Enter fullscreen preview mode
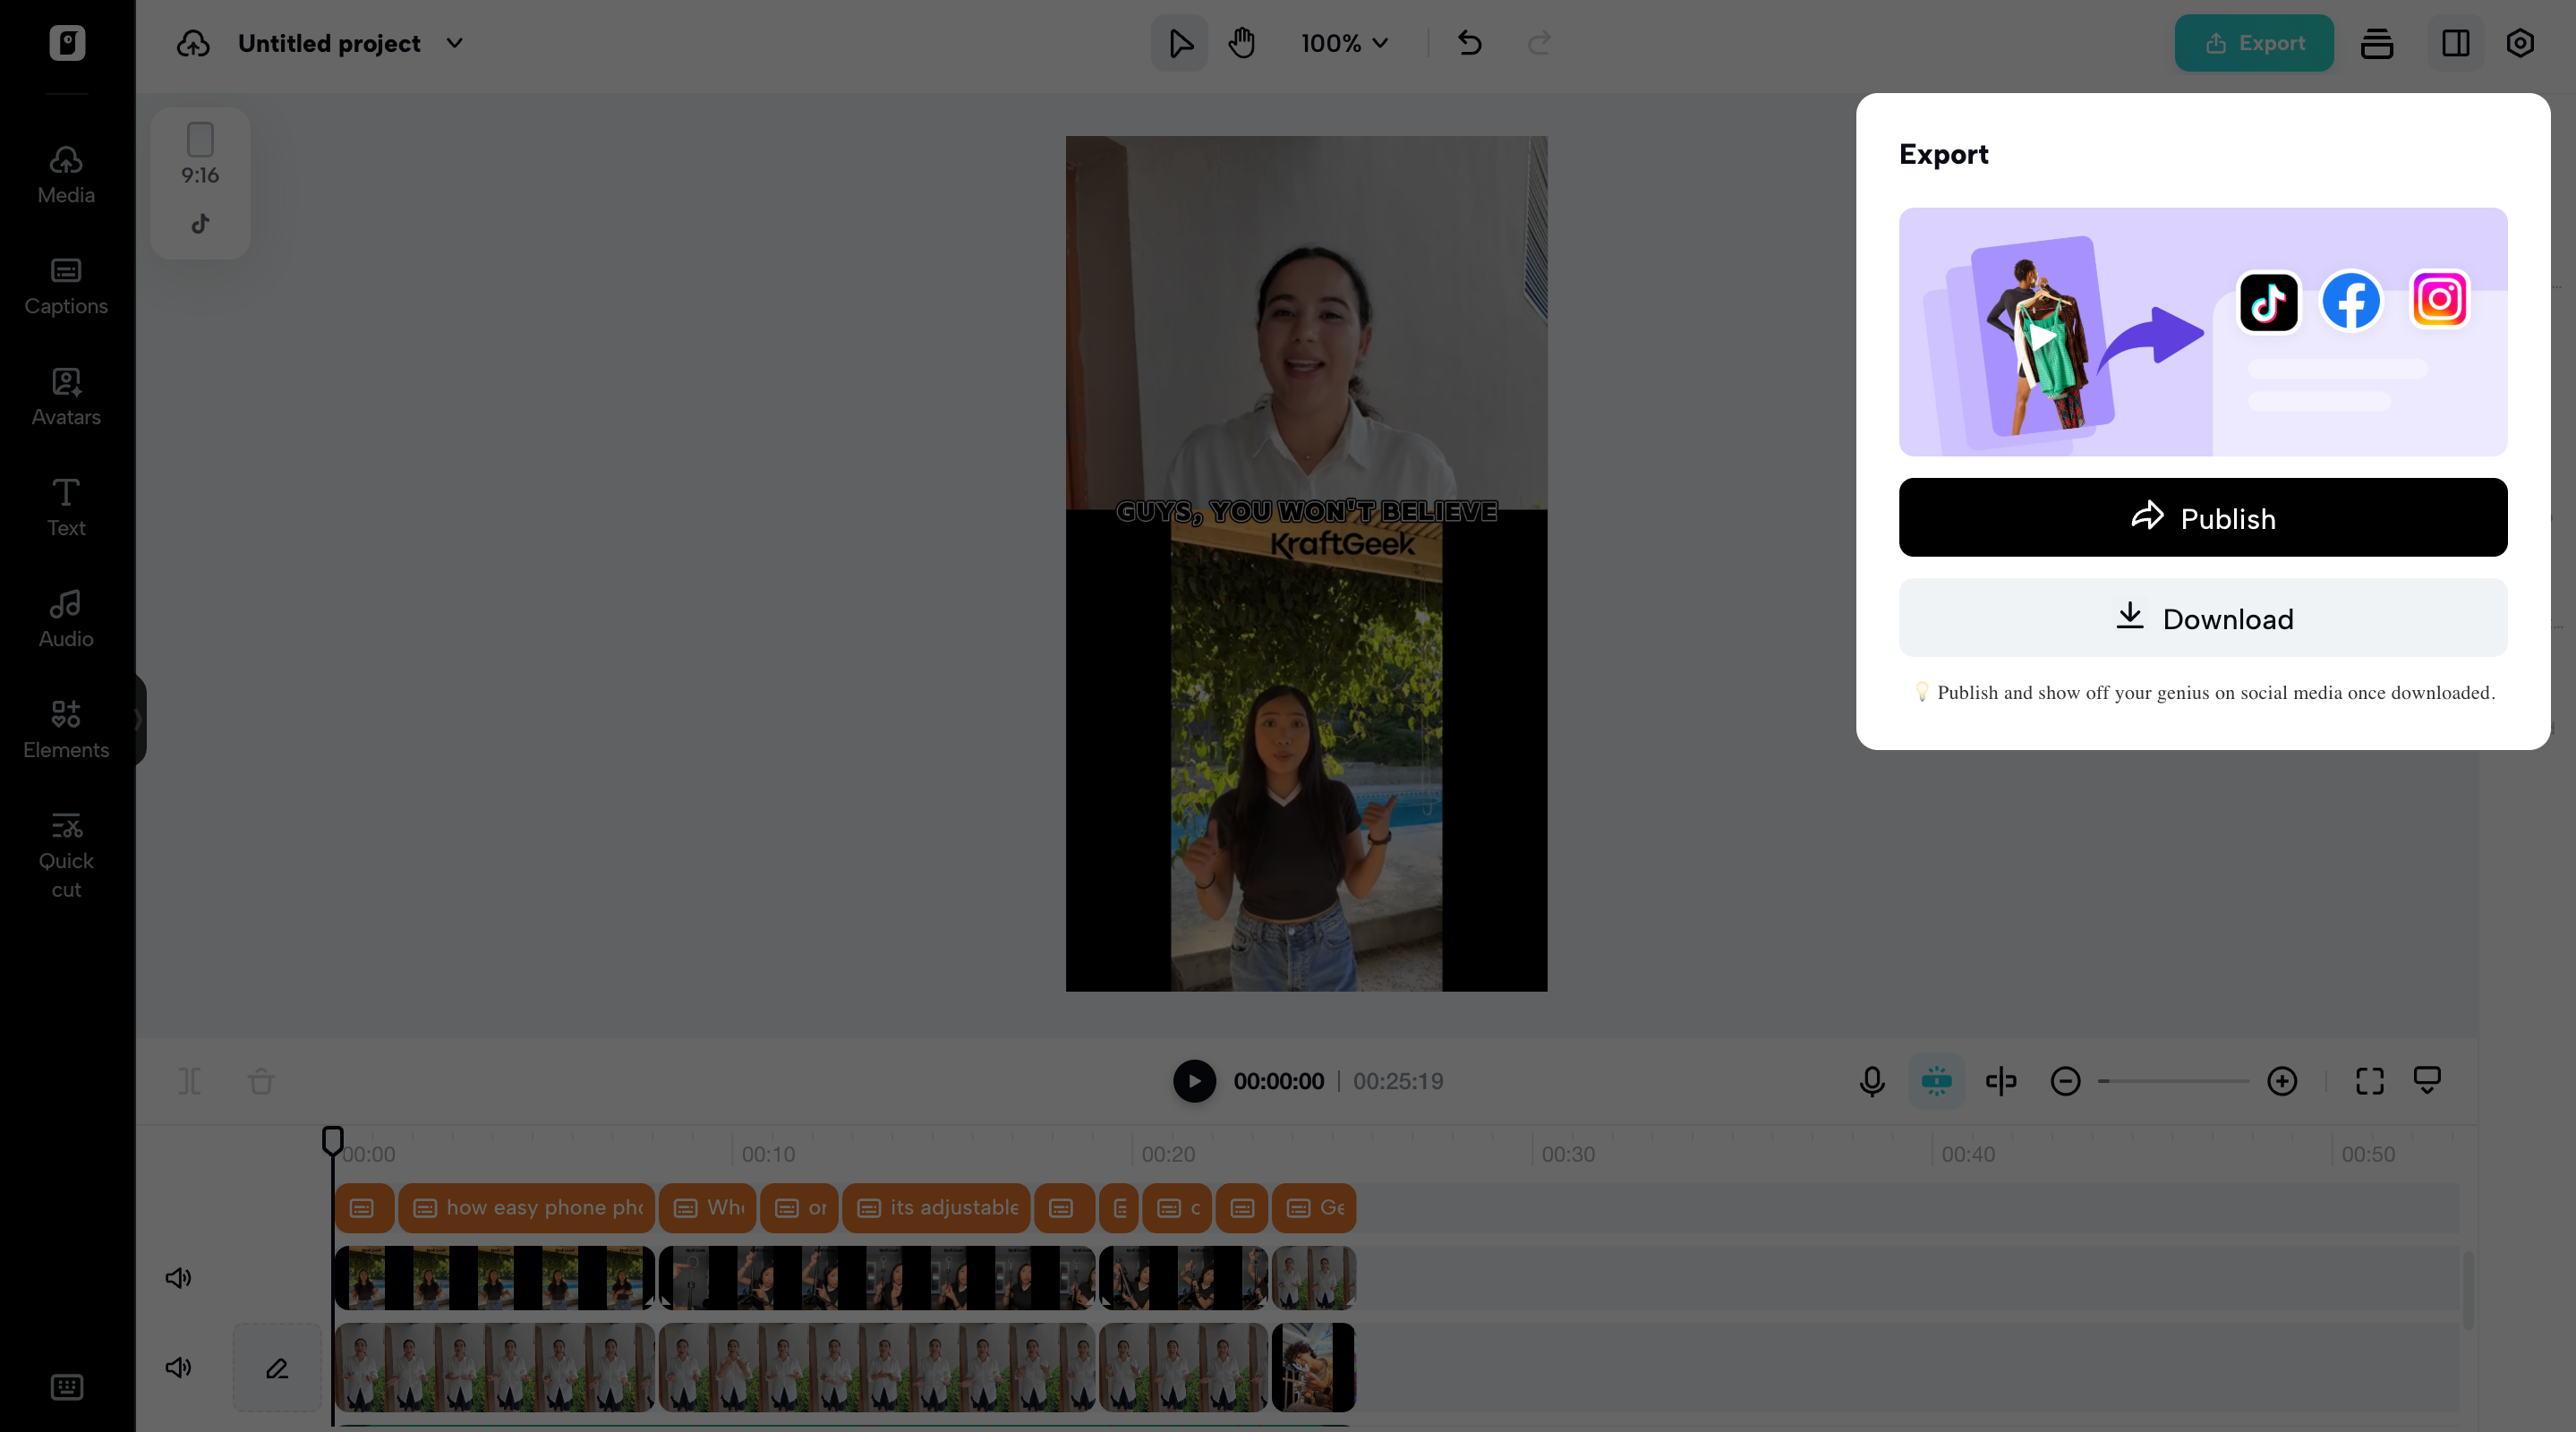2576x1432 pixels. (2369, 1081)
